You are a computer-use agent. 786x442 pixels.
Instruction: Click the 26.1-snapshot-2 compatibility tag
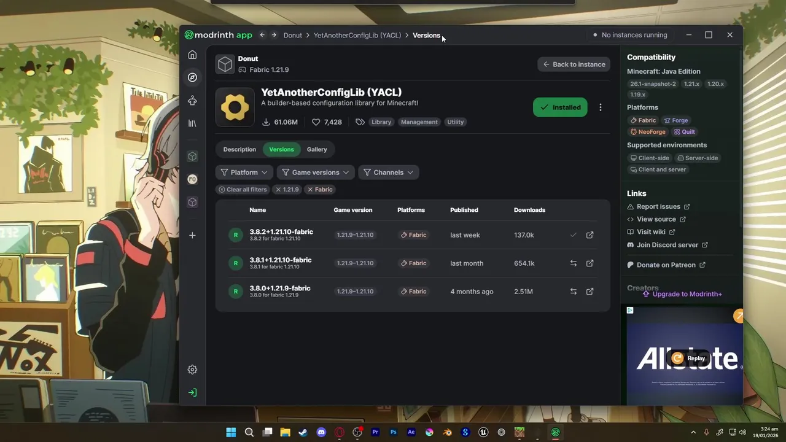click(653, 84)
